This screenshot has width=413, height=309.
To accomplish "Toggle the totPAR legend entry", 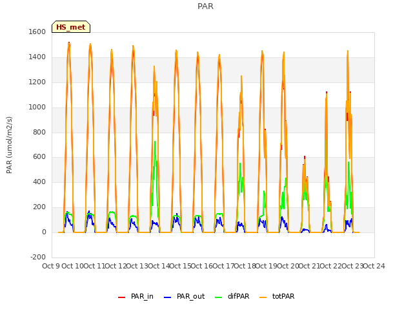I will coord(277,296).
